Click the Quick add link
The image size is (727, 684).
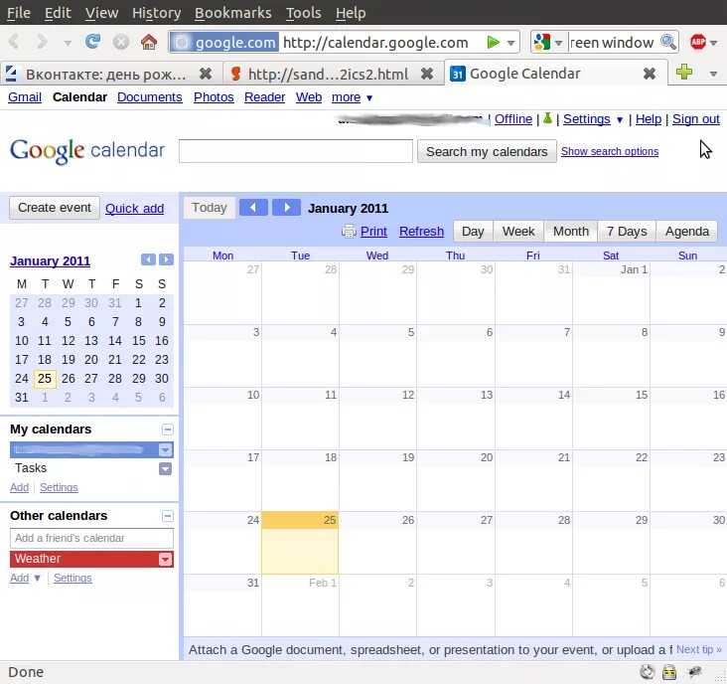[x=134, y=209]
